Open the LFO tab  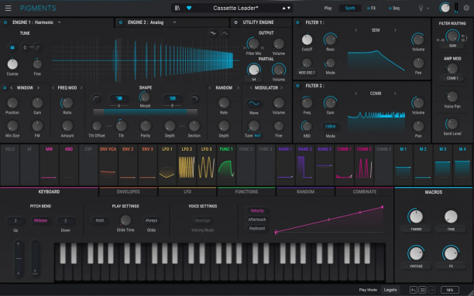pos(187,192)
